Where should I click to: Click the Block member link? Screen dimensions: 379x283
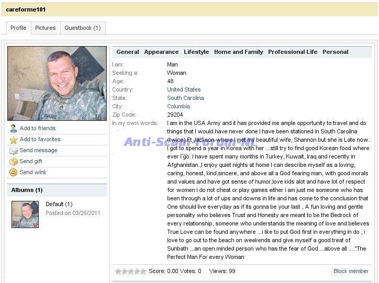[x=351, y=271]
